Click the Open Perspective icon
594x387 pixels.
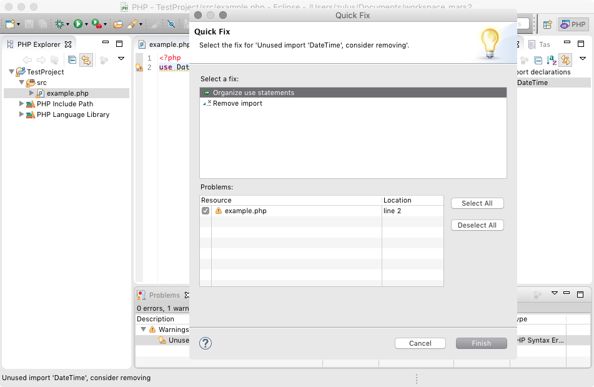tap(547, 24)
